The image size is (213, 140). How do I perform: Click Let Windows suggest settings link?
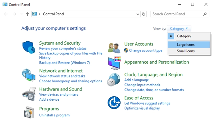pos(147,103)
